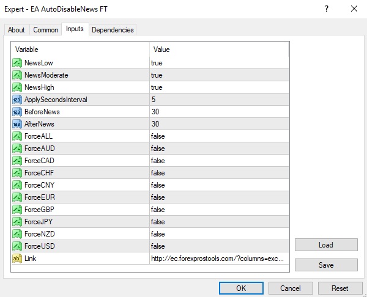Viewport: 367px width, 297px height.
Task: Click the BeforeNews integer type icon
Action: [17, 112]
